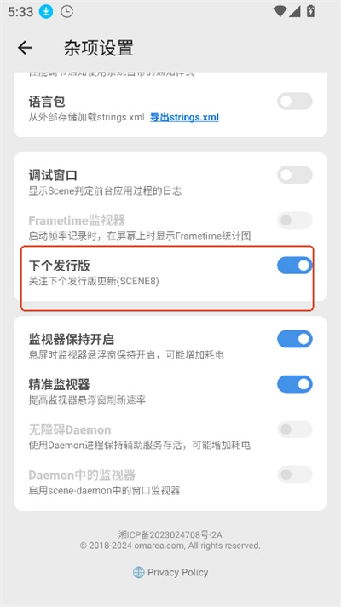
Task: Open the Privacy Policy link
Action: click(178, 572)
